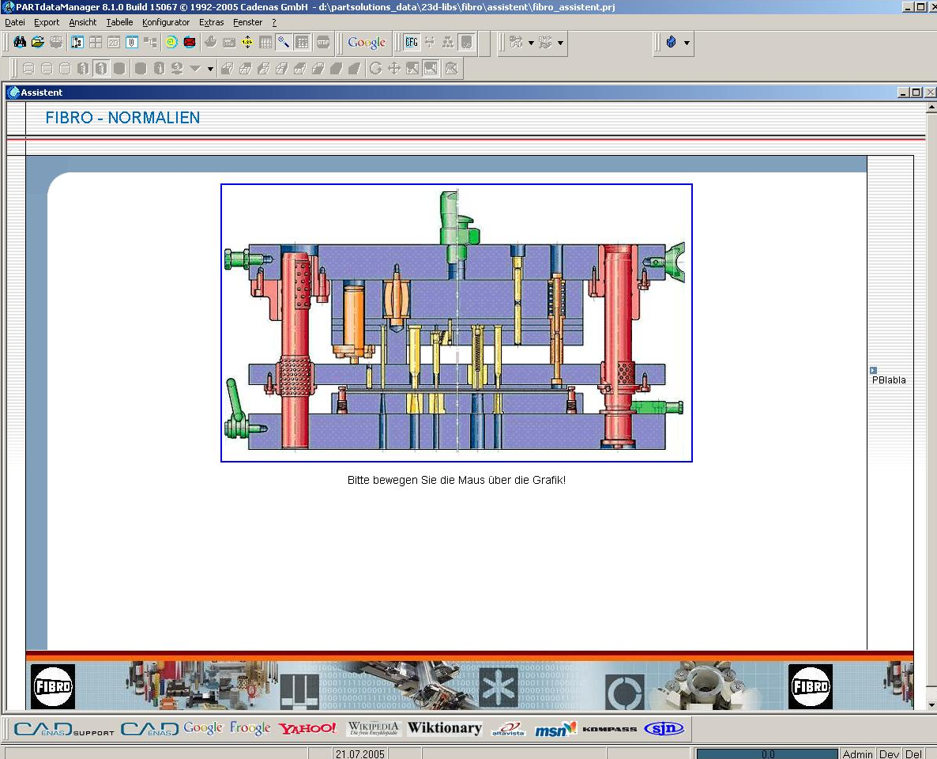Click the @ email icon in toolbar
Screen dimensions: 937x759
click(x=171, y=43)
